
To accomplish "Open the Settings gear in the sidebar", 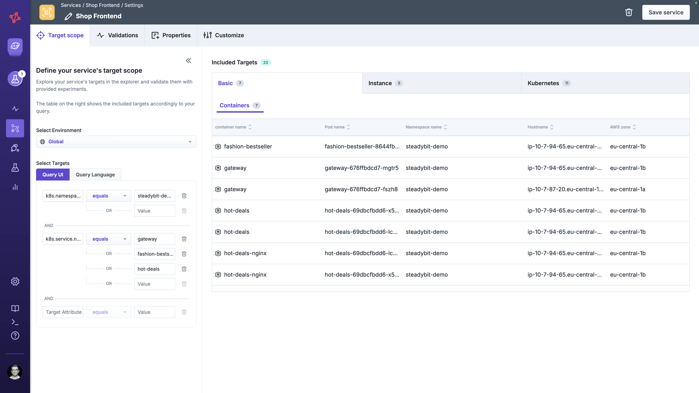I will (x=15, y=281).
